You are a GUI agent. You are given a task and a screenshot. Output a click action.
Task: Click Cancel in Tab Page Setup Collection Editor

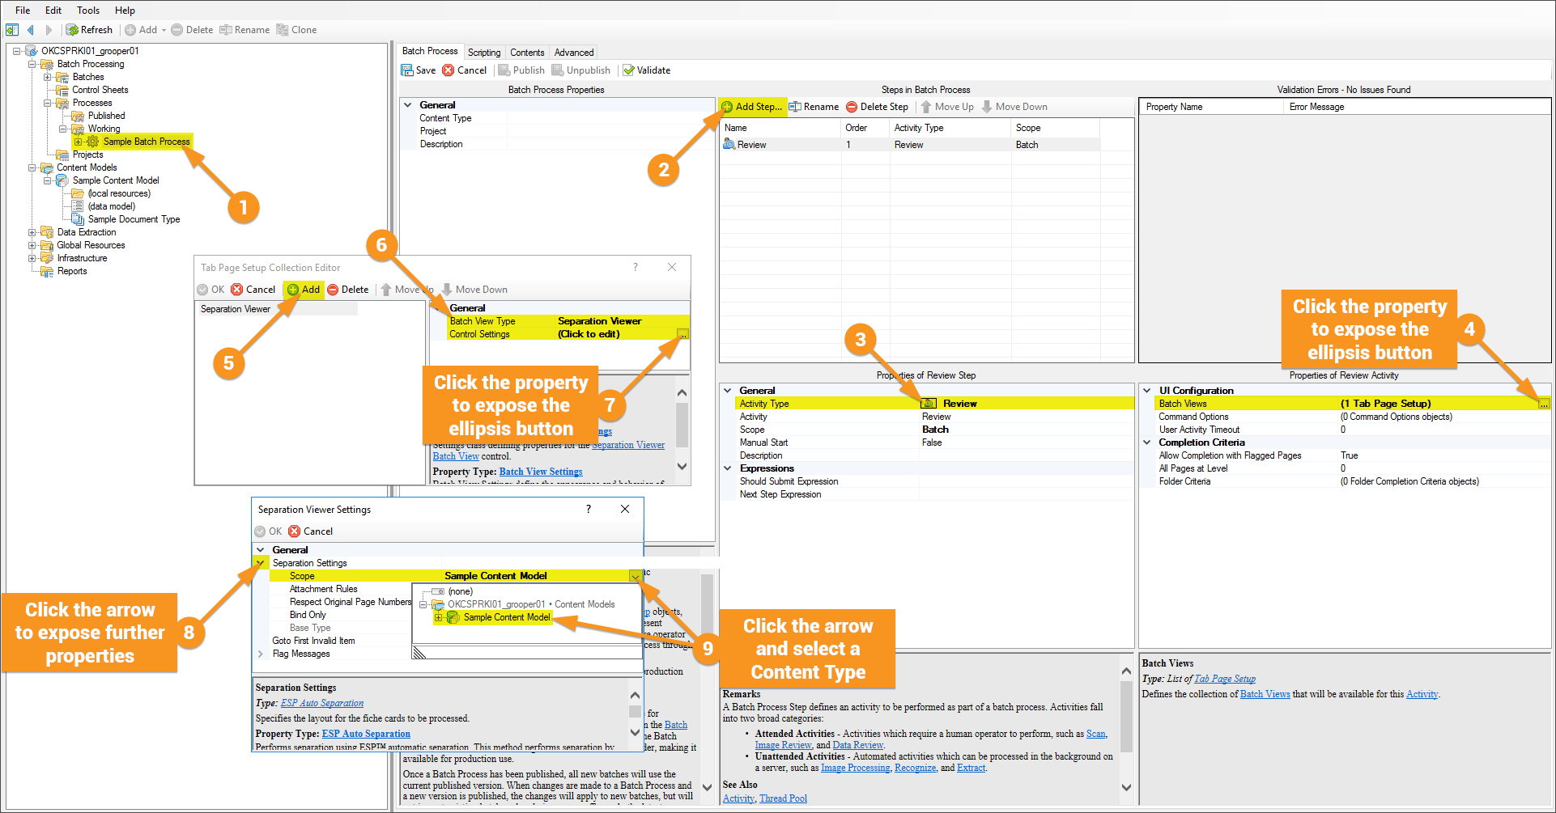pos(253,290)
